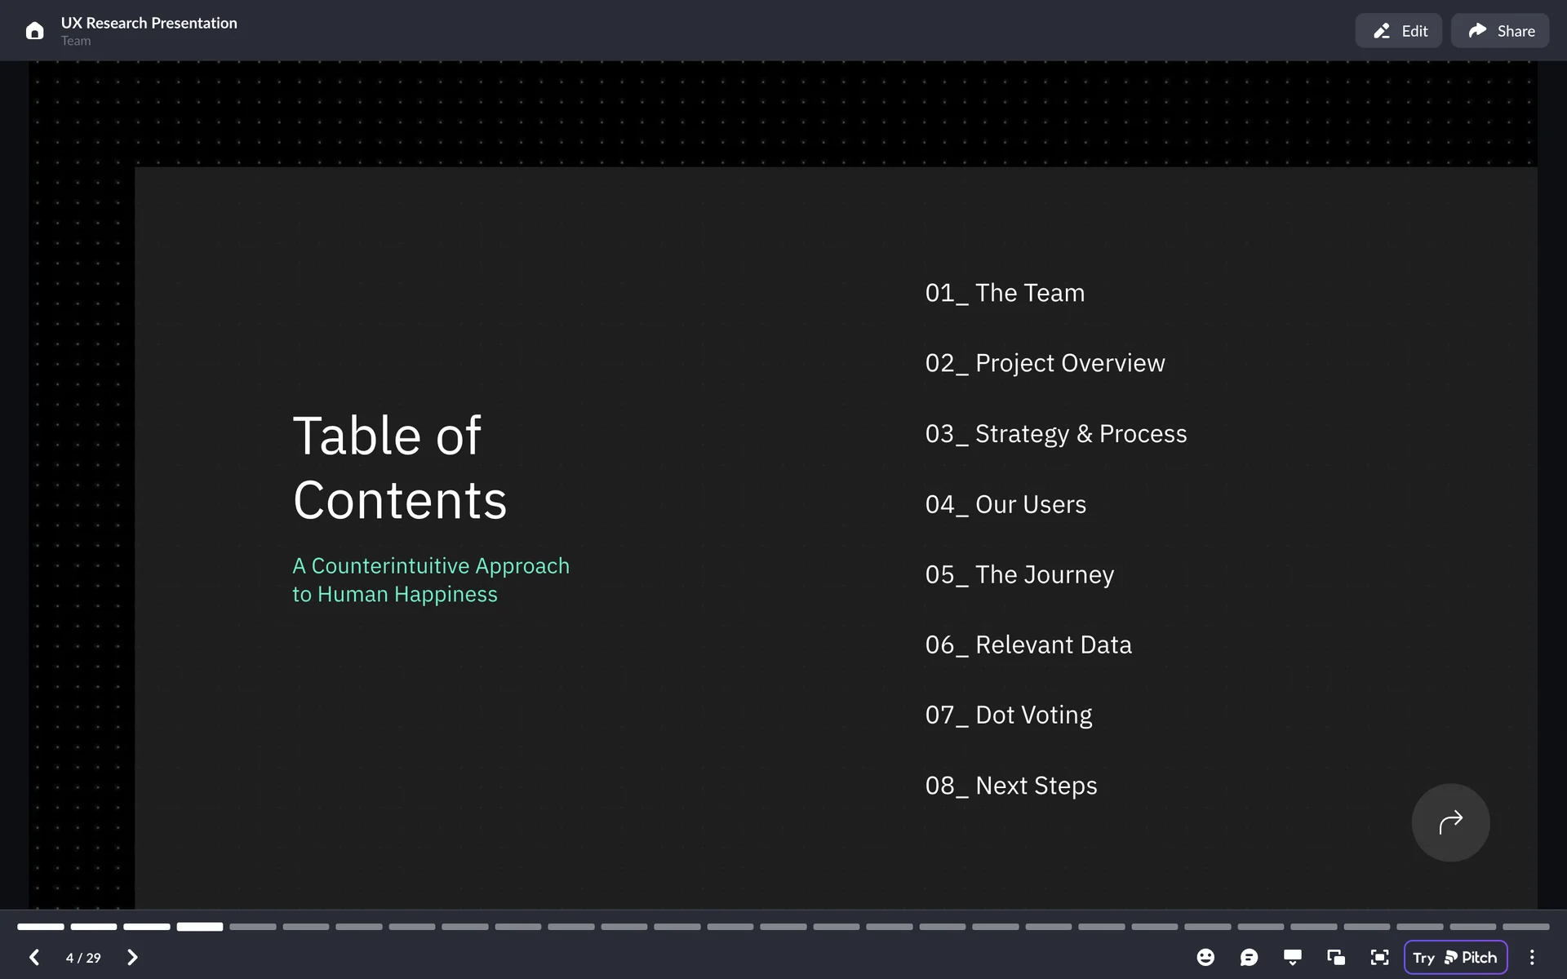Jump to fifth slide progress segment
Image resolution: width=1567 pixels, height=979 pixels.
click(253, 927)
